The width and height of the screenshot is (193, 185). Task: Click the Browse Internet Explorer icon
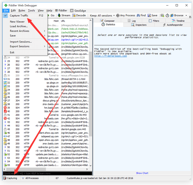coord(172,16)
